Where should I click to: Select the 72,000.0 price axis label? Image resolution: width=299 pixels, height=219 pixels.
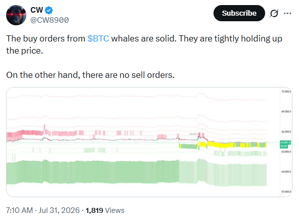(x=286, y=92)
